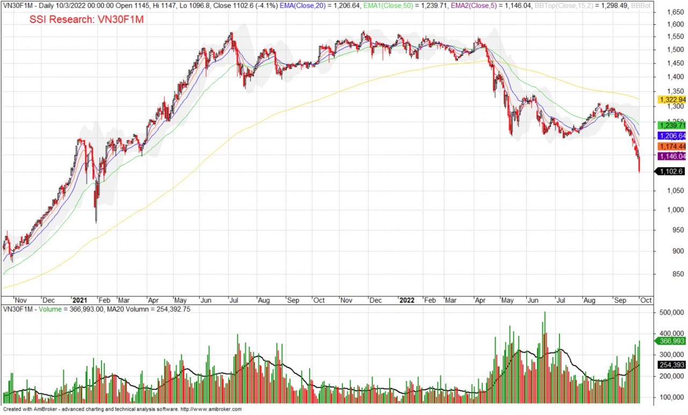
Task: Select the 'SSI Research: VN30F1M' chart title
Action: click(x=87, y=19)
